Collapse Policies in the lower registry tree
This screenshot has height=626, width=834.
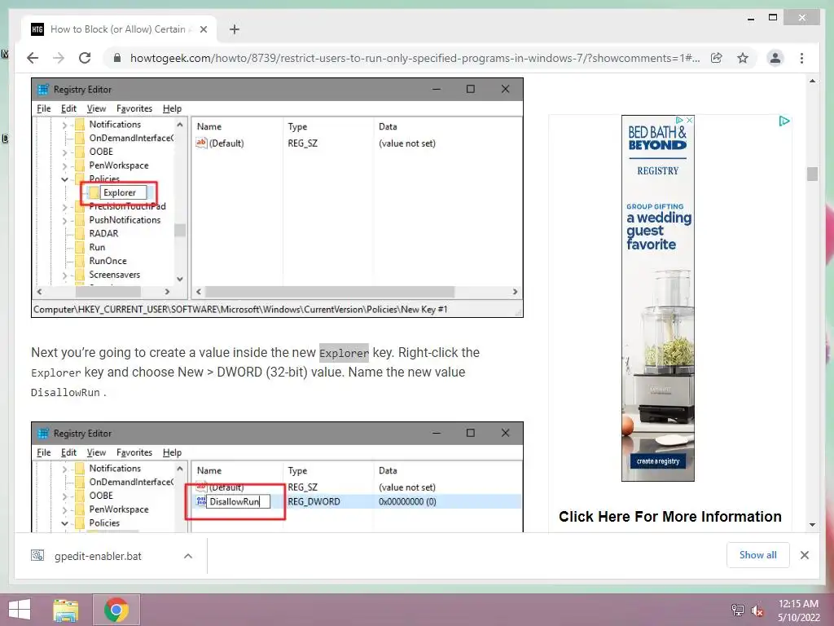[x=64, y=523]
